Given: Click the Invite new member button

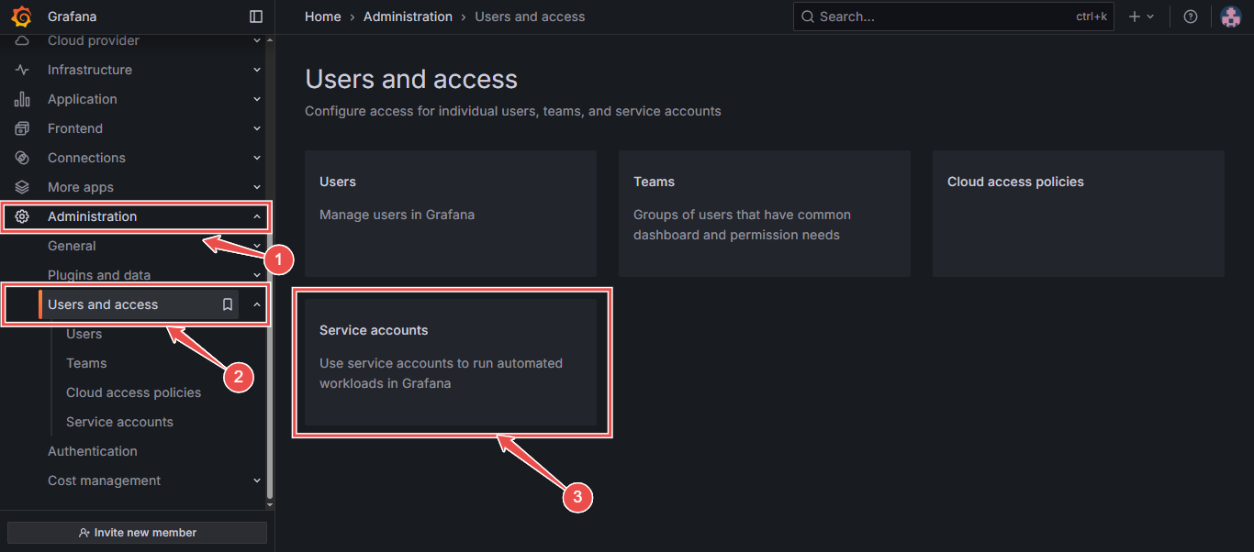Looking at the screenshot, I should pos(136,532).
